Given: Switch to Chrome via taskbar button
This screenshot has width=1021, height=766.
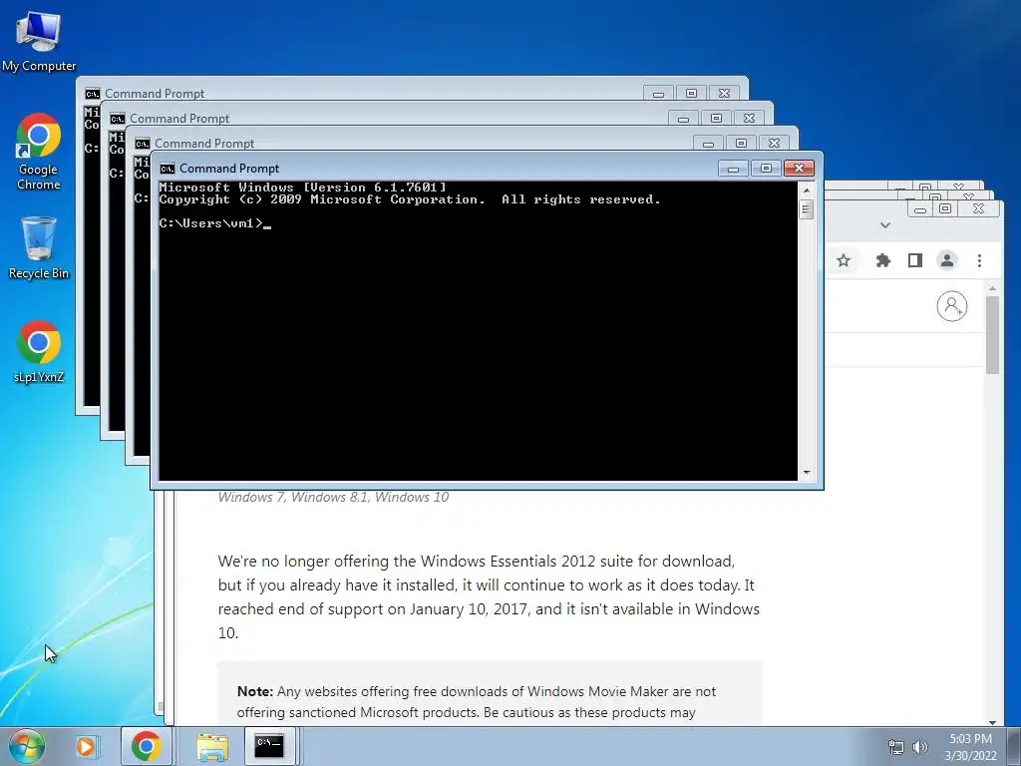Looking at the screenshot, I should click(146, 746).
